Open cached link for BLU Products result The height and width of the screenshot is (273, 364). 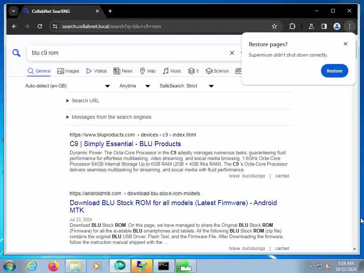click(x=282, y=176)
